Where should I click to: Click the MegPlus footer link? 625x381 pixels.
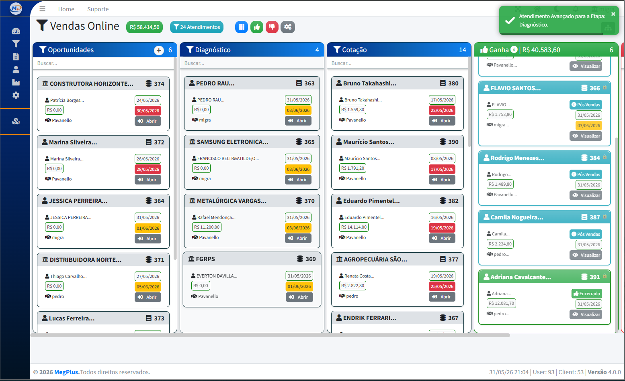(x=66, y=372)
